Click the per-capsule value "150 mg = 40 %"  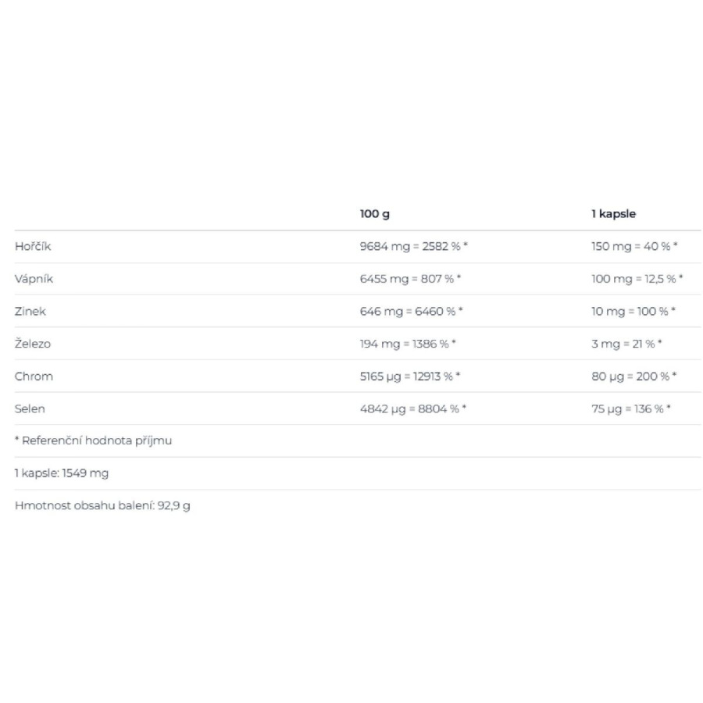pyautogui.click(x=634, y=247)
